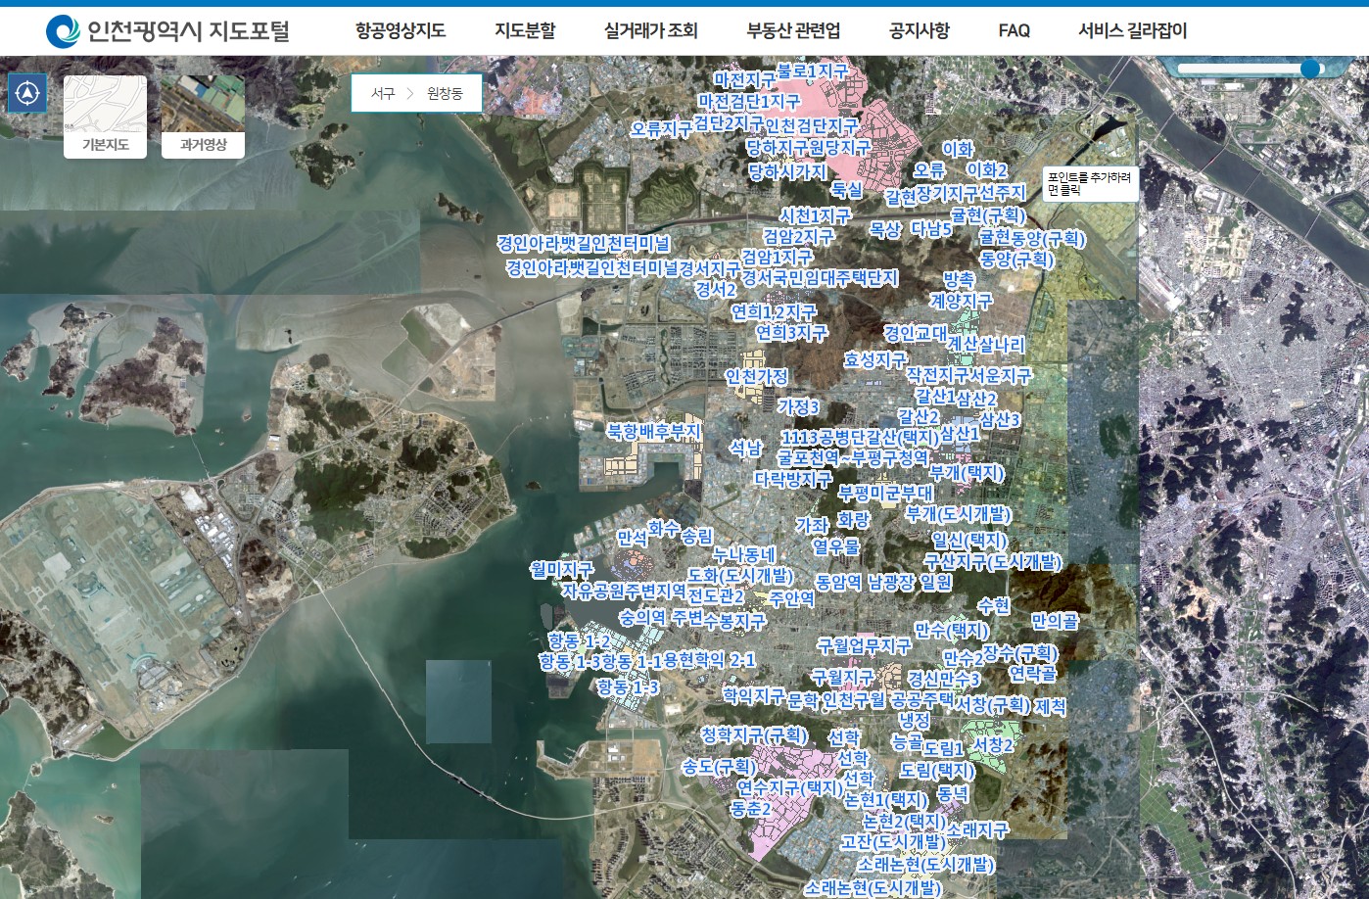This screenshot has height=899, width=1369.
Task: Select the 인천가정 district label on map
Action: click(756, 376)
